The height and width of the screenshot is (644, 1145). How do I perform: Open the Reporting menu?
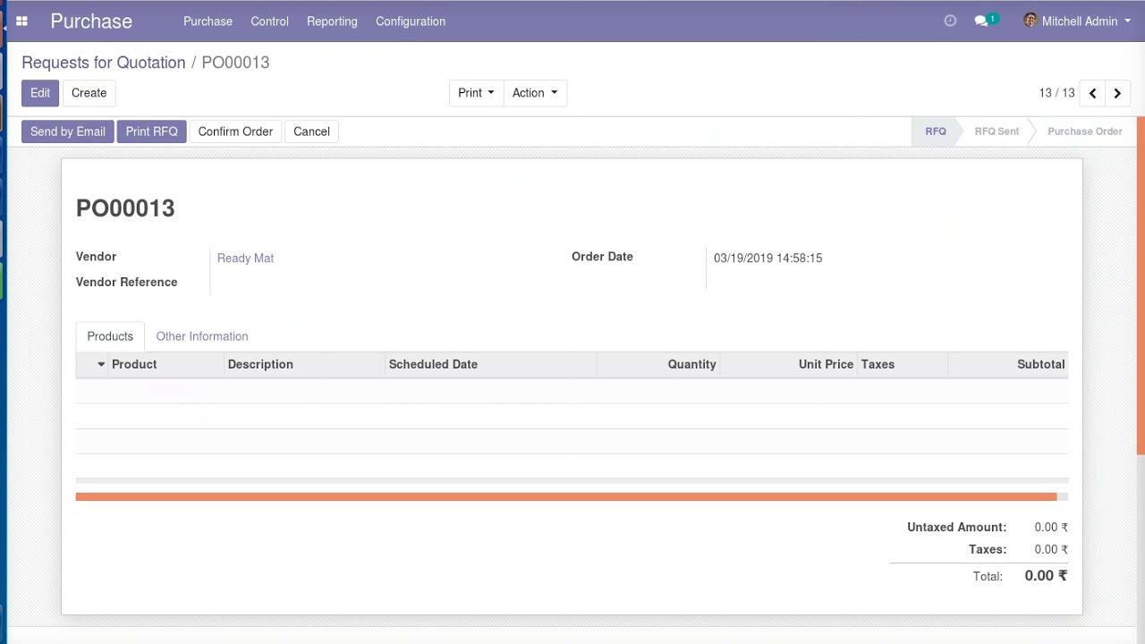pyautogui.click(x=332, y=21)
